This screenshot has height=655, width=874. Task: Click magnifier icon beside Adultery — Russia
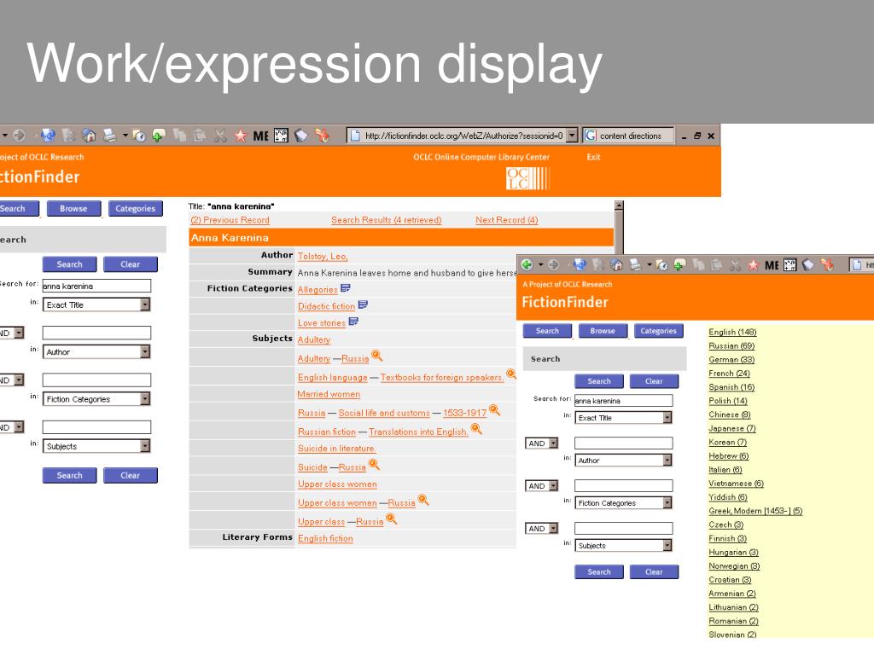[x=376, y=356]
